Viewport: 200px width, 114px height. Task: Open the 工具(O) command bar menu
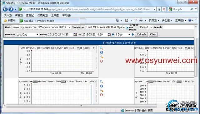point(181,20)
